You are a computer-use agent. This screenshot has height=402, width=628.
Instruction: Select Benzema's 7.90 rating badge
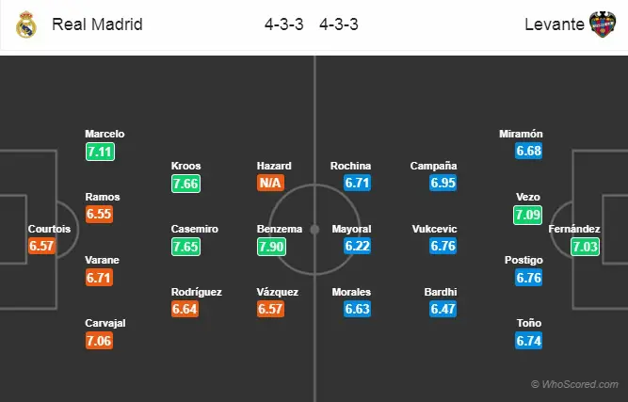coord(271,247)
